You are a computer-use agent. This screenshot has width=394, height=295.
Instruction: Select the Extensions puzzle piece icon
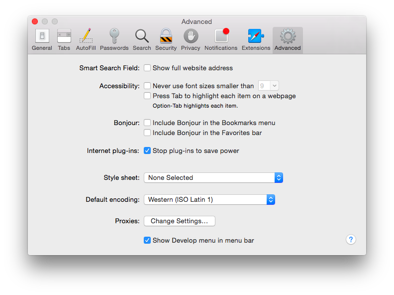[256, 39]
